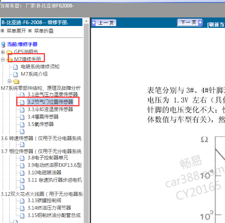This screenshot has width=225, height=223.
Task: Click page icon for 3.13碳罐控制阀
Action: tap(22, 201)
